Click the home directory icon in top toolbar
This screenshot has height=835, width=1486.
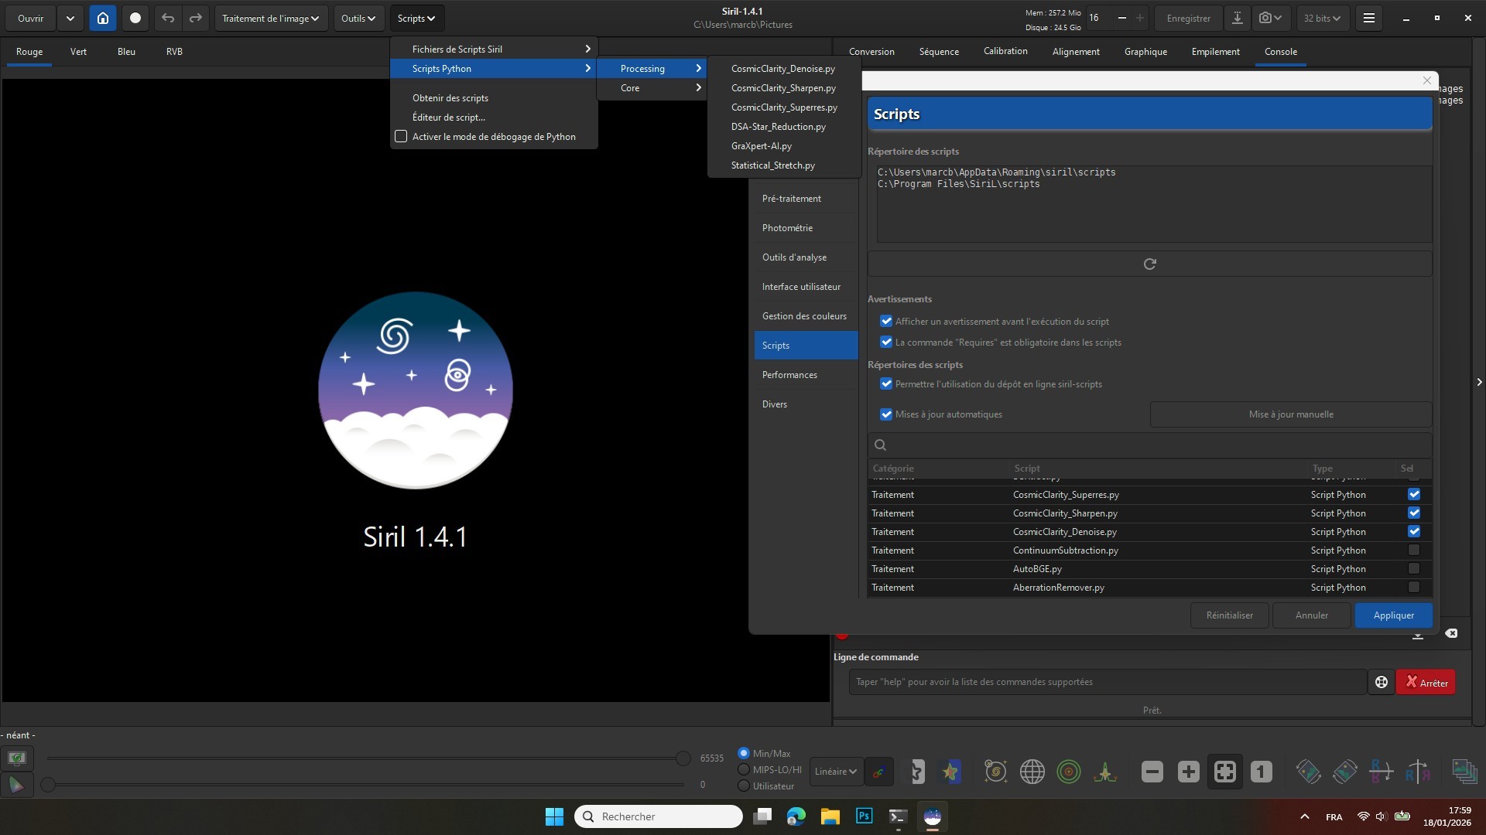coord(103,18)
